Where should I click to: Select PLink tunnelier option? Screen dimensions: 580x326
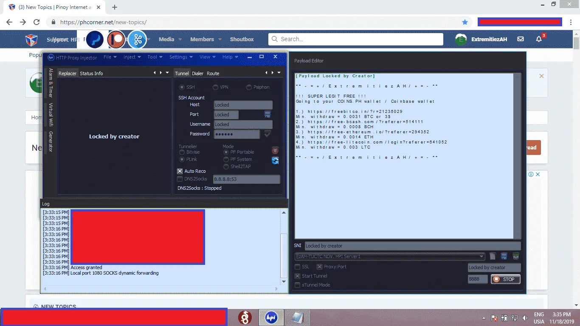click(x=182, y=159)
